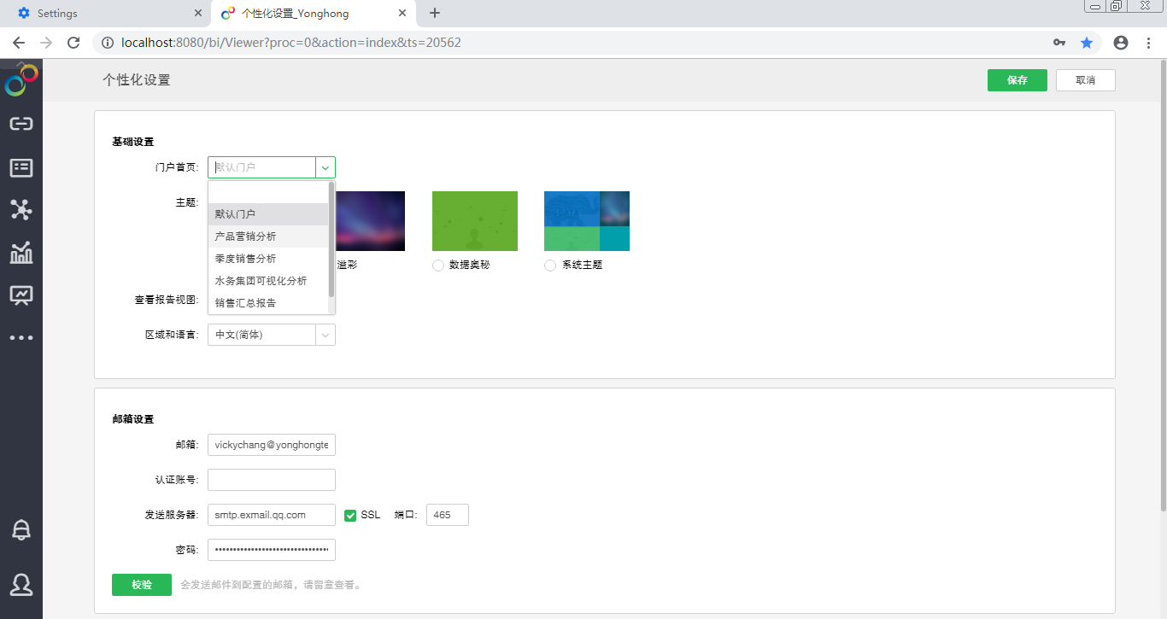This screenshot has height=619, width=1167.
Task: Click the 校验 button
Action: [142, 585]
